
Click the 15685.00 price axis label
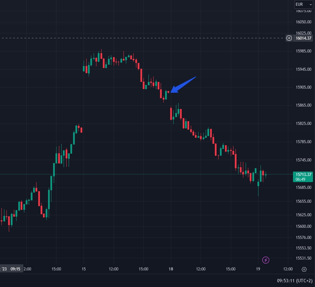(303, 187)
